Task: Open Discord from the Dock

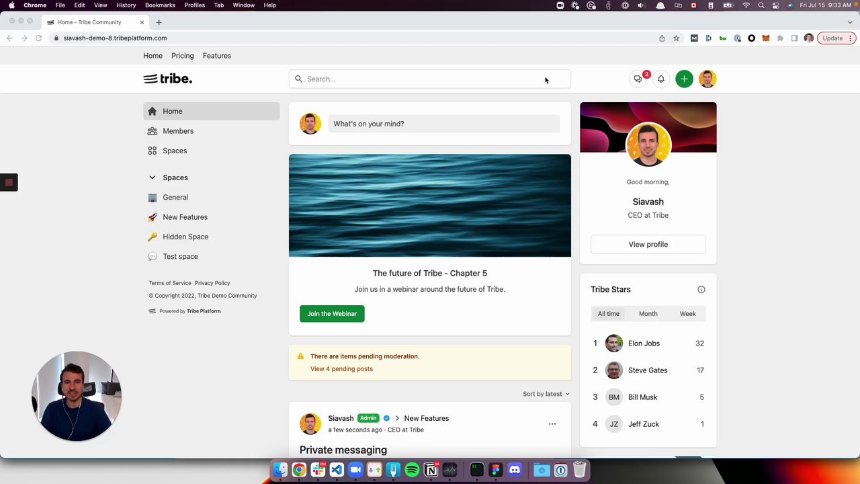Action: [515, 470]
